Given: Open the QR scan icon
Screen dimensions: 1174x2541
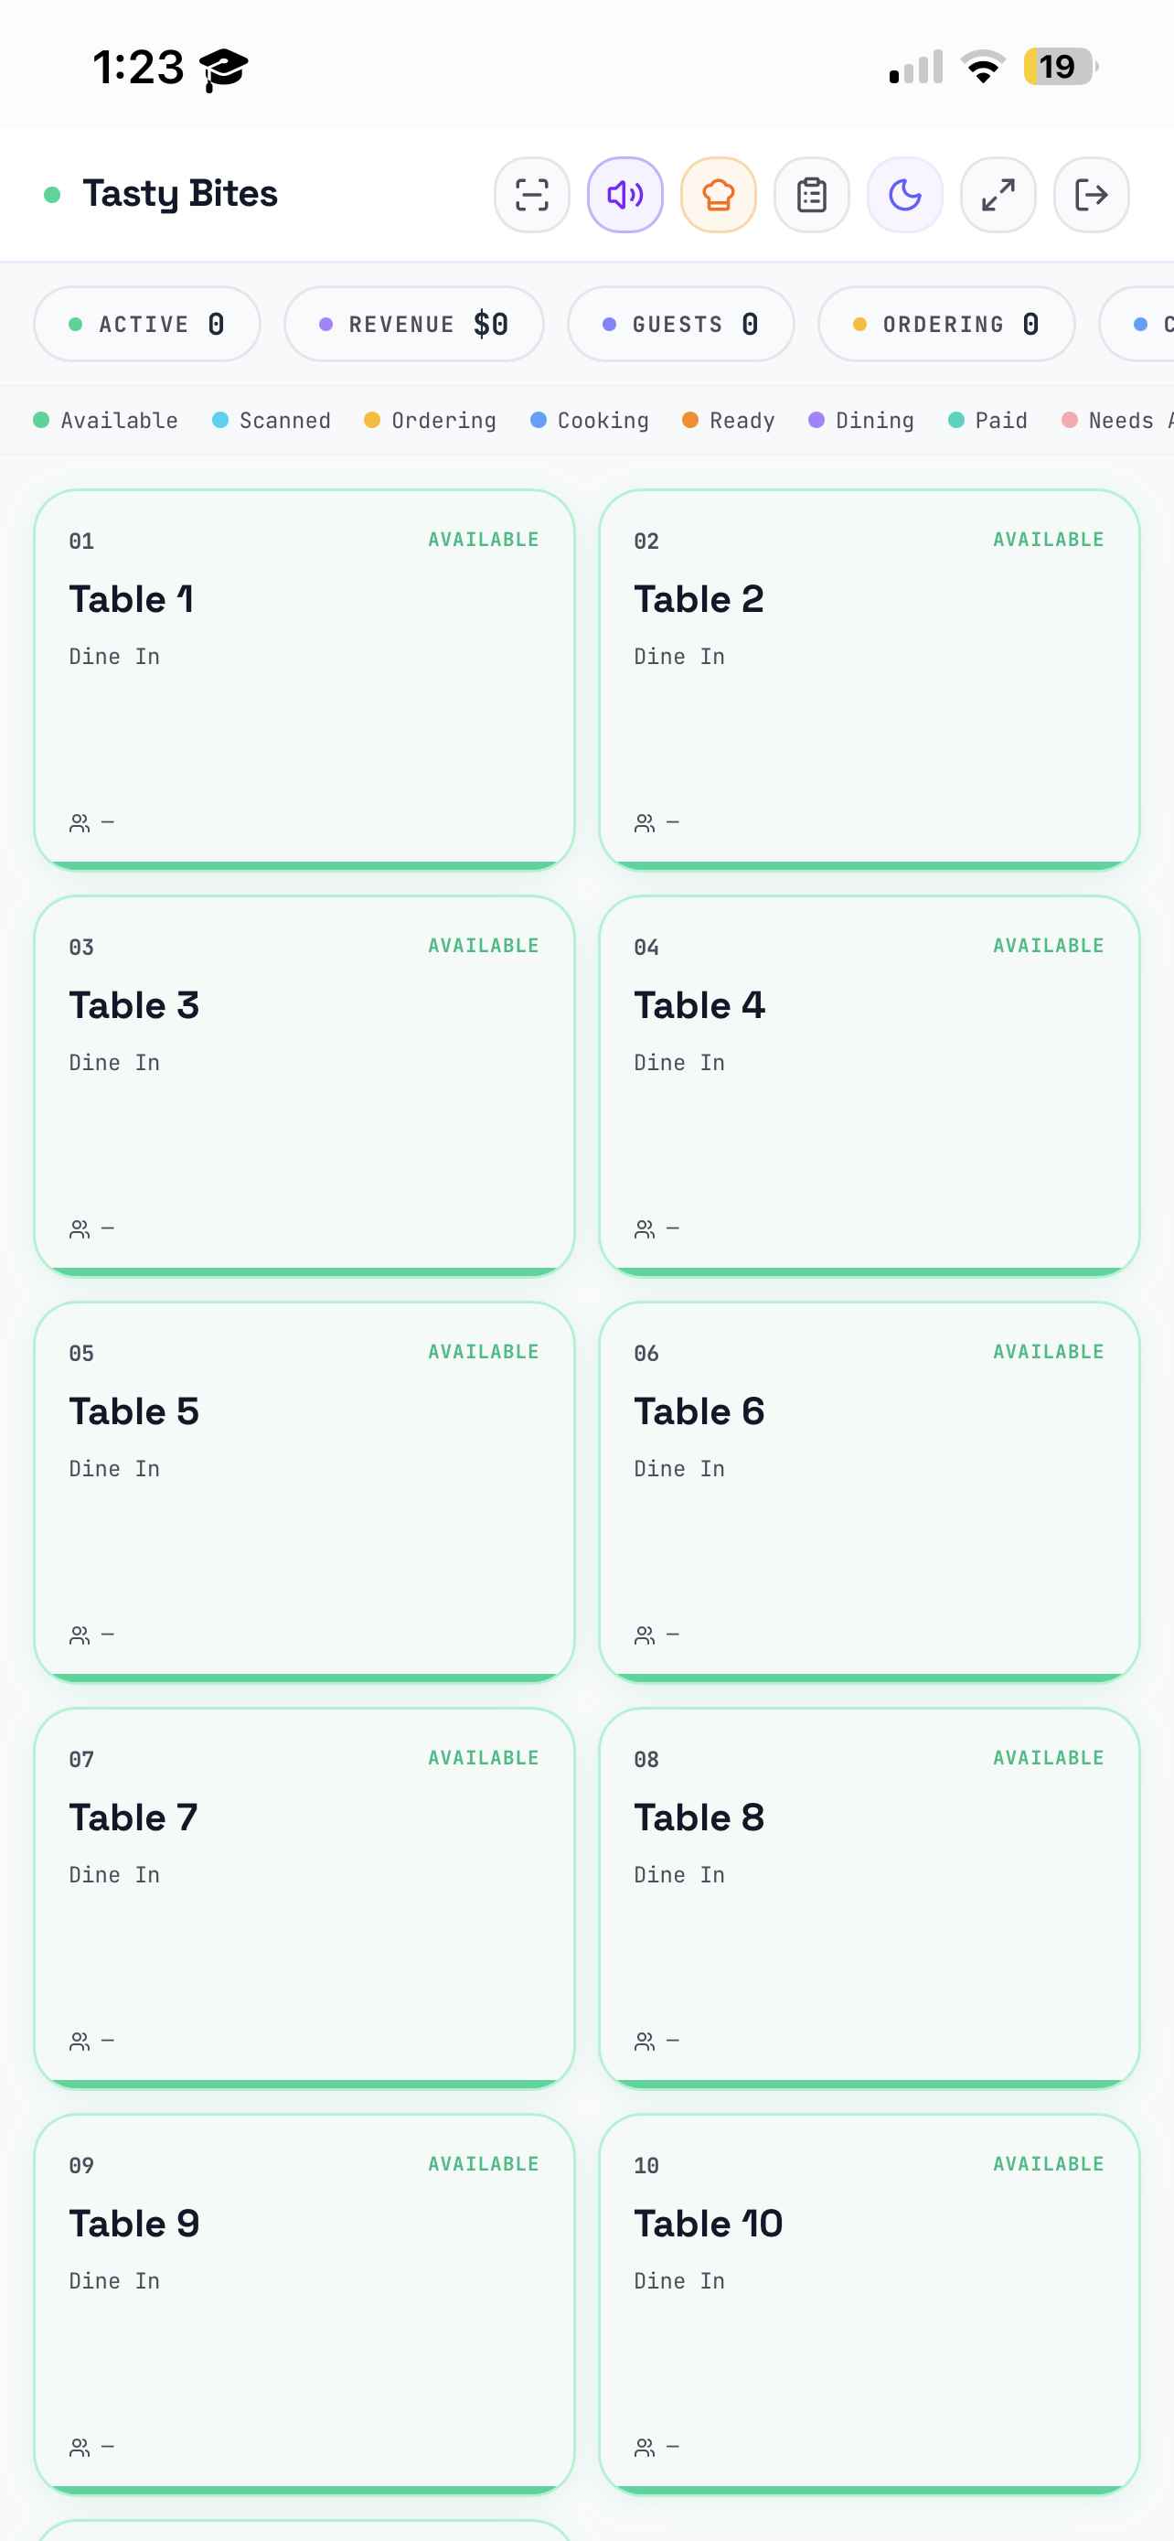Looking at the screenshot, I should (x=531, y=194).
